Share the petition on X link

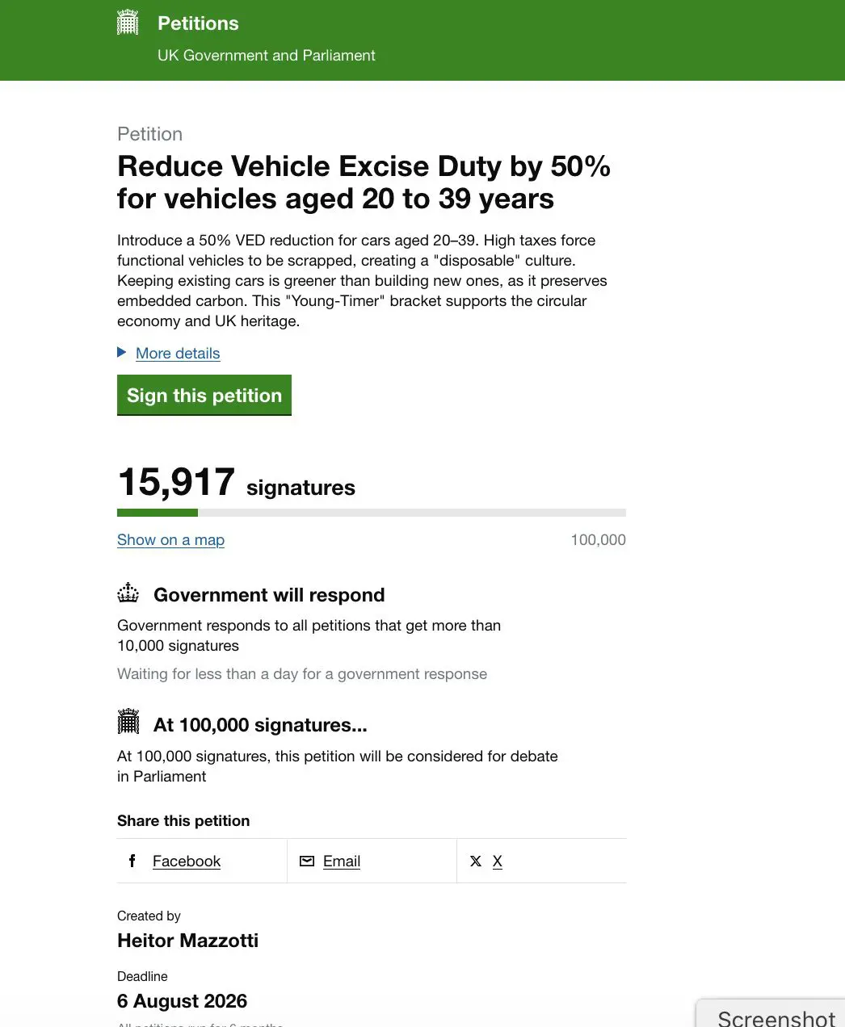pyautogui.click(x=498, y=861)
